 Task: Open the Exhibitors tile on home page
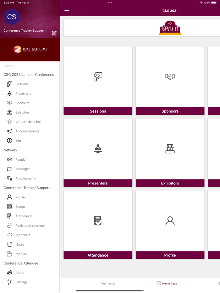(170, 153)
